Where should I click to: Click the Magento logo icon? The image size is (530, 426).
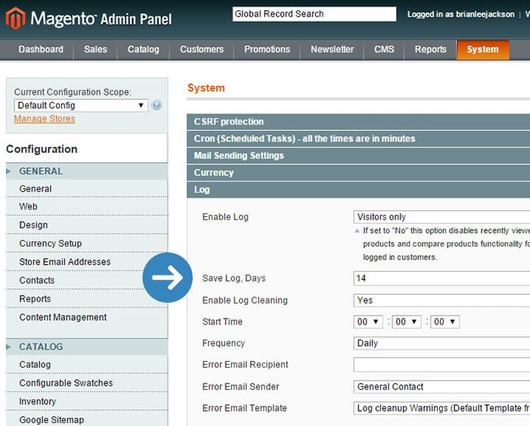coord(16,18)
